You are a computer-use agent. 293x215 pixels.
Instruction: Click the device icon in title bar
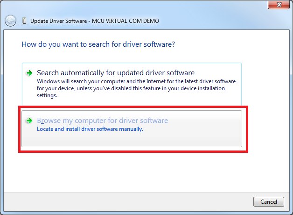point(24,21)
